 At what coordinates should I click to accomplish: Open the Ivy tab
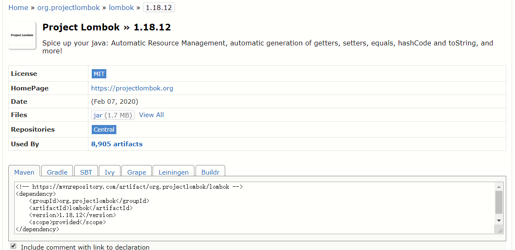110,172
